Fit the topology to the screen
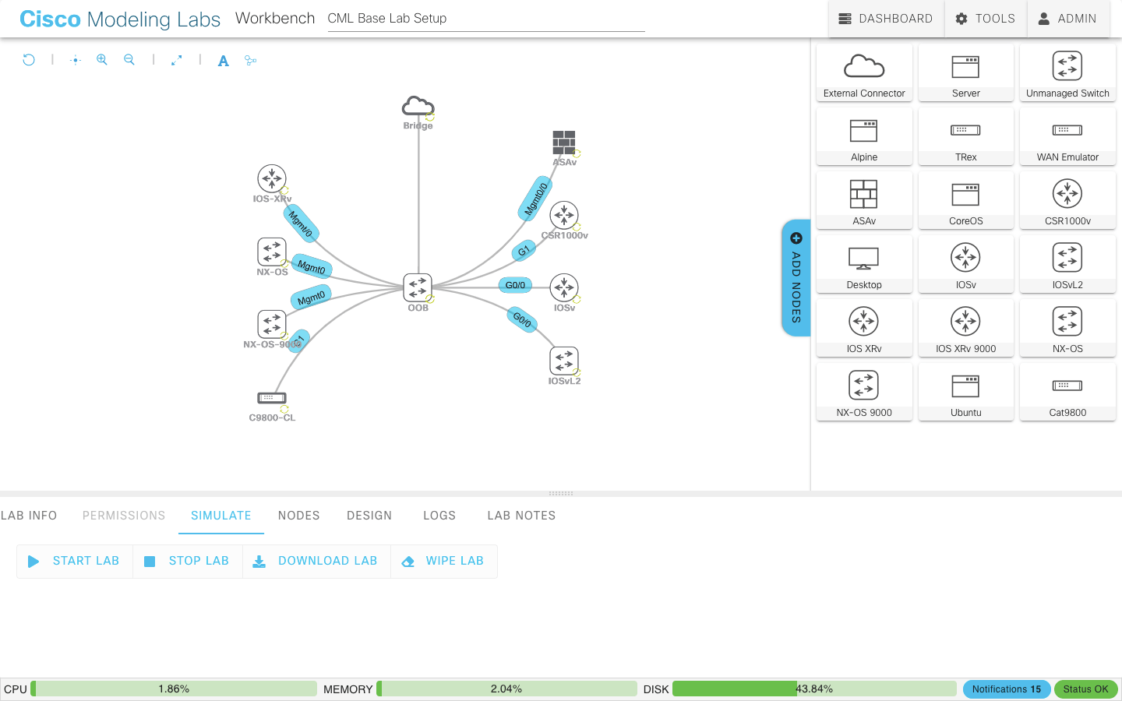Viewport: 1122px width, 701px height. (x=176, y=59)
